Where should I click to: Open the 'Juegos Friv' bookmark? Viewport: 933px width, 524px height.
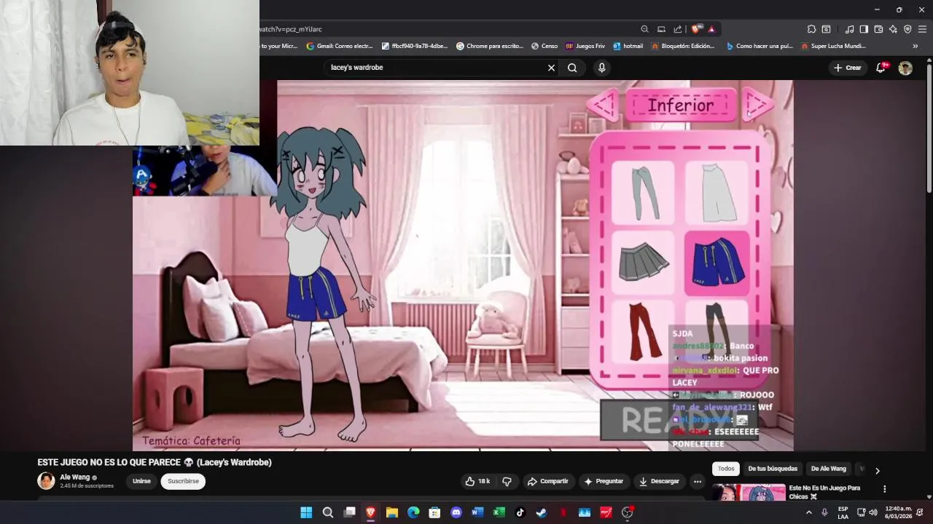tap(585, 46)
